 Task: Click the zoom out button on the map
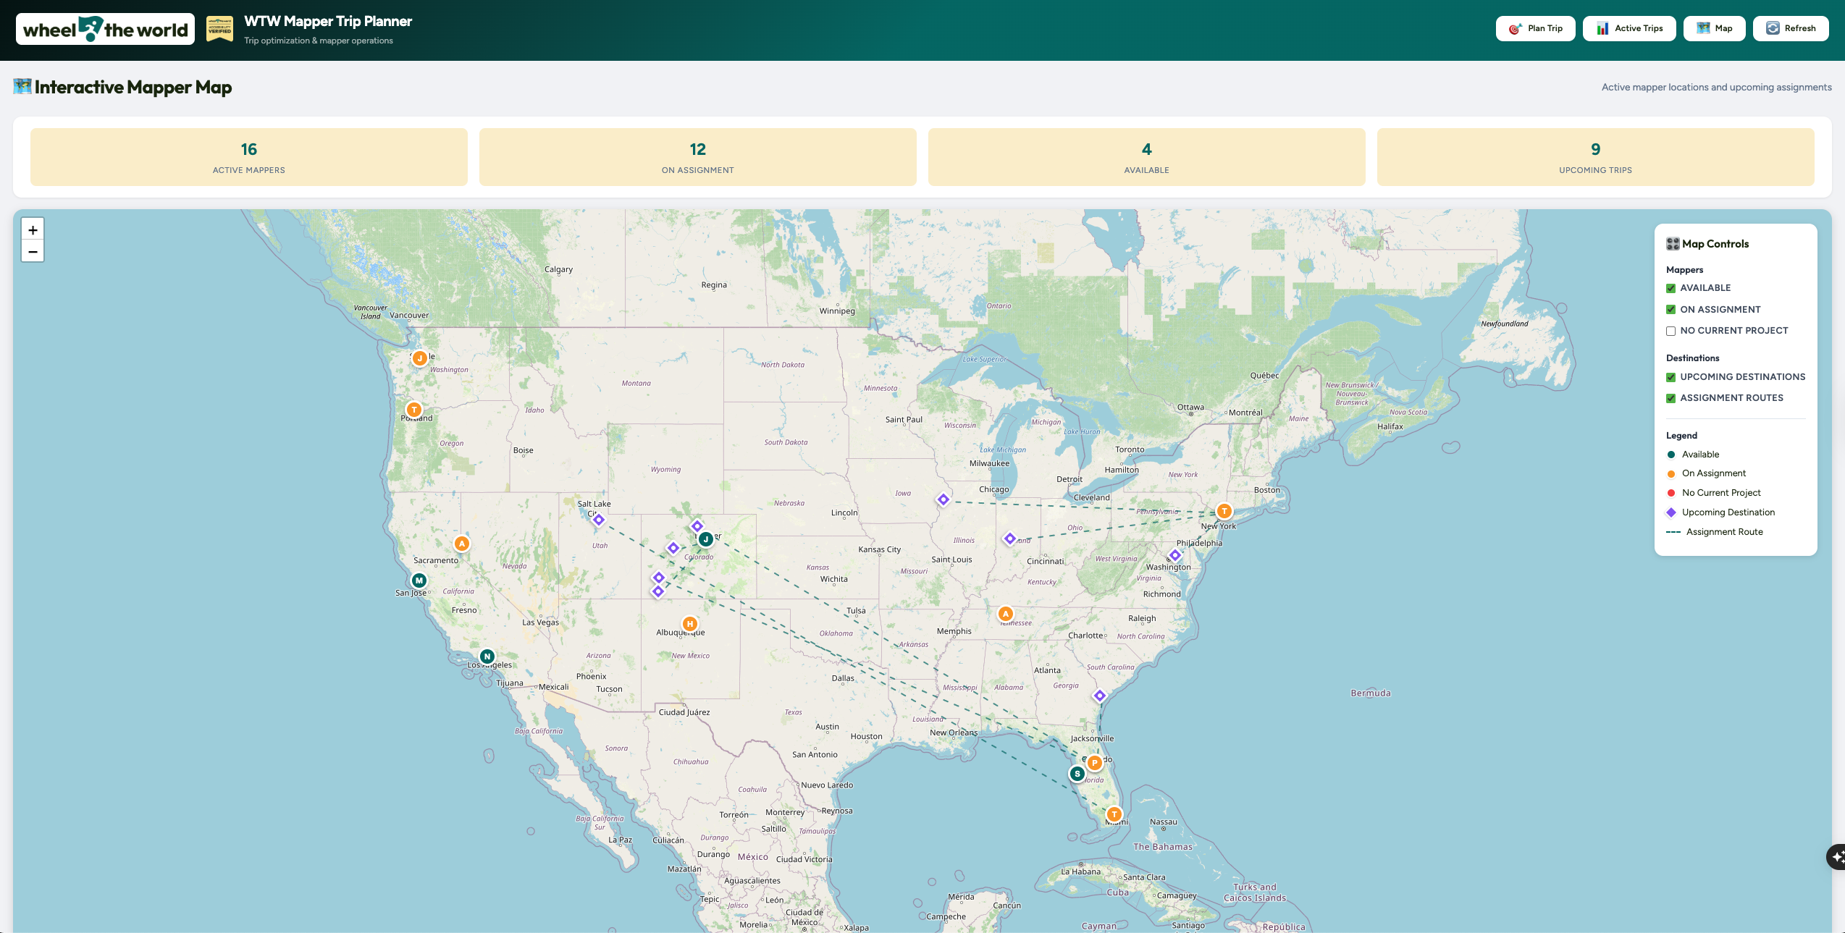(33, 251)
